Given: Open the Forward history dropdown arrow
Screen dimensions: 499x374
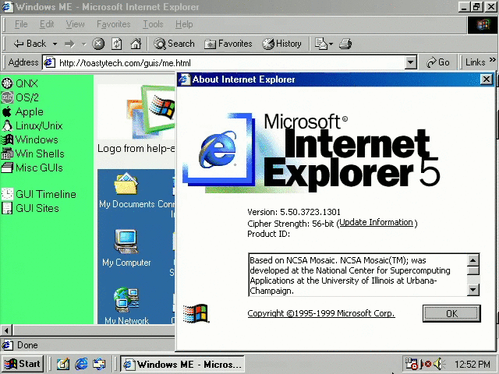Looking at the screenshot, I should point(83,44).
